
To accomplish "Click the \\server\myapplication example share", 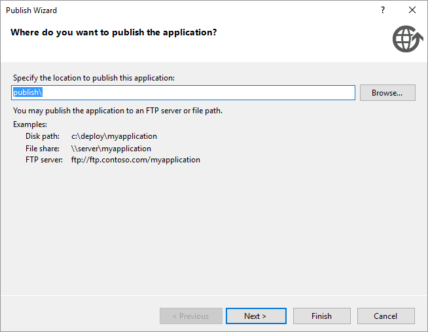I will coord(111,149).
